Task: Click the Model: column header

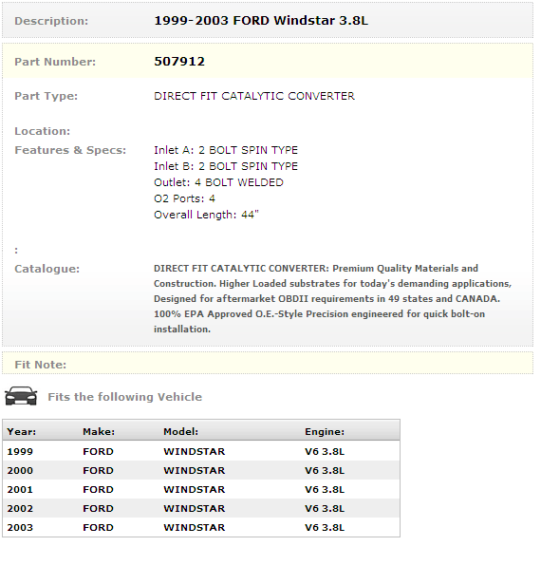Action: click(181, 432)
